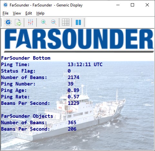Maximize the FarSounder Generic Display window
Viewport: 155px width, 151px height.
click(x=132, y=5)
